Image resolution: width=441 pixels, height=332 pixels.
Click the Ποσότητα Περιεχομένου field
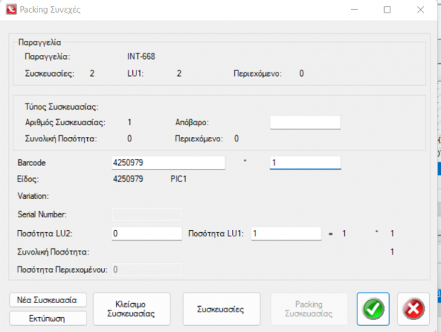click(x=146, y=269)
